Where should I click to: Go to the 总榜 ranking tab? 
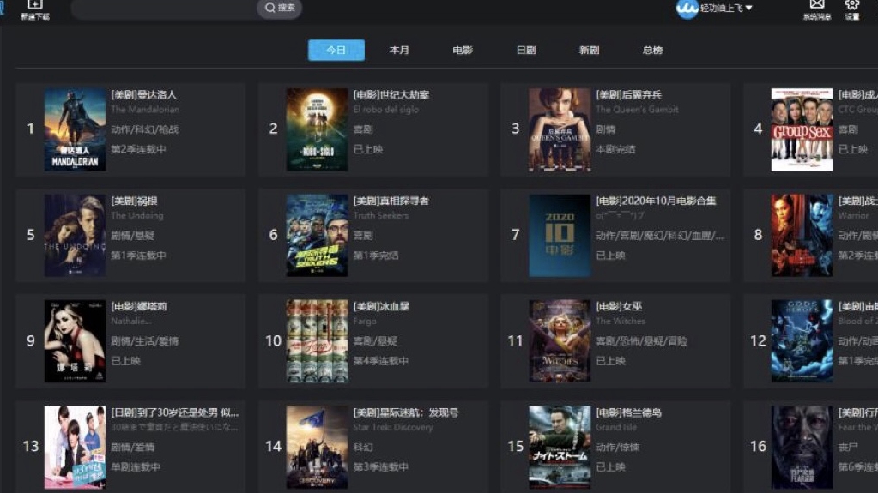[x=652, y=51]
